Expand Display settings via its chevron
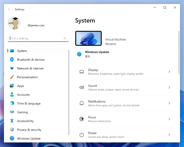 click(x=169, y=72)
